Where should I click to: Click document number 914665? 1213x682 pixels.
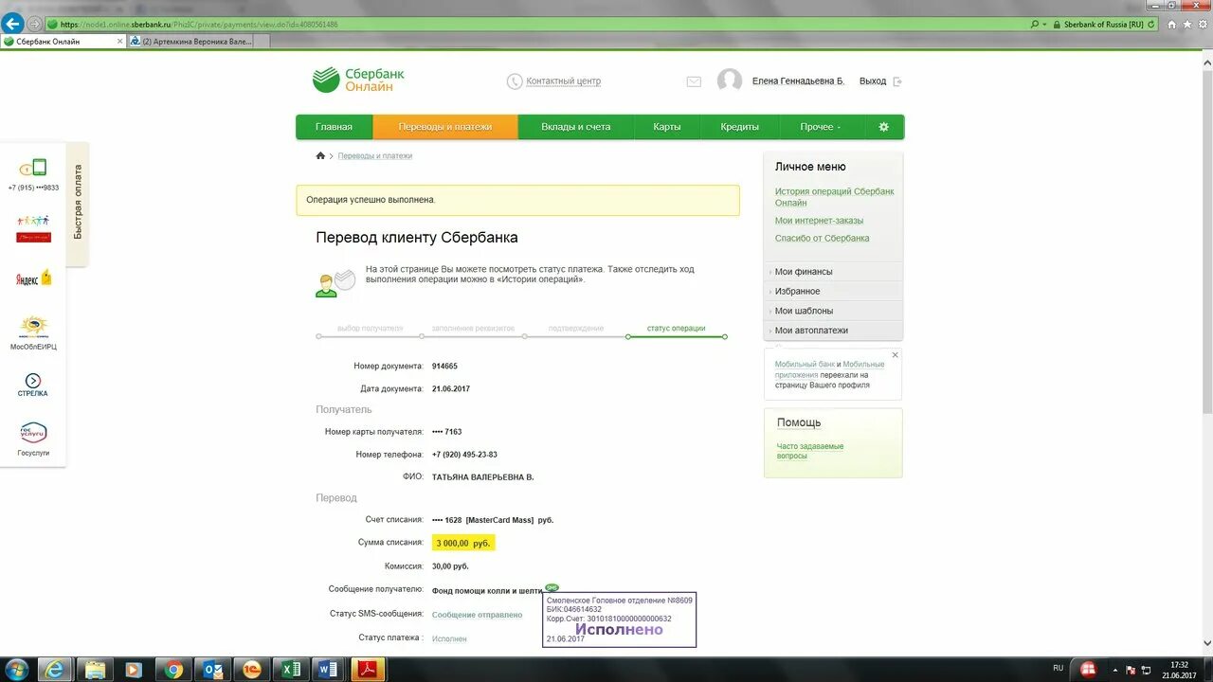coord(444,367)
